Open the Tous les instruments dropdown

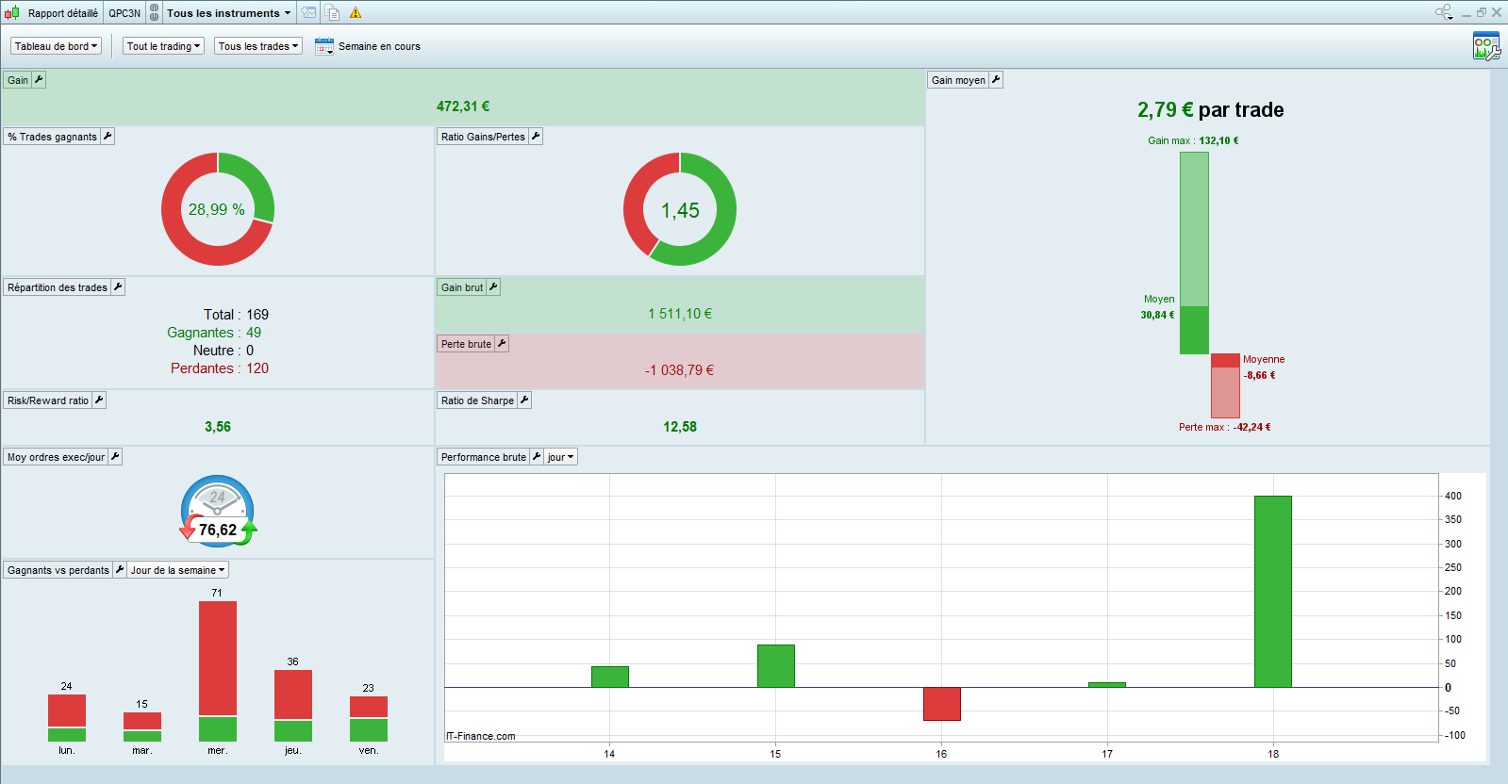pos(228,13)
